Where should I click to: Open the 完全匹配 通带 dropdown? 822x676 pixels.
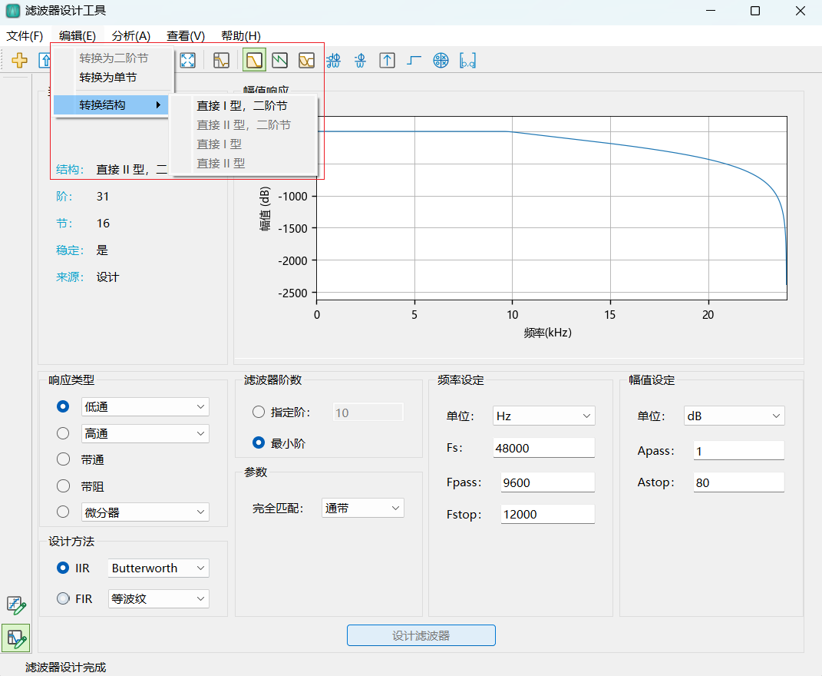(x=362, y=508)
